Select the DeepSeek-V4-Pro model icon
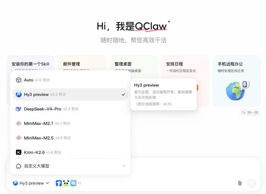 (19, 109)
